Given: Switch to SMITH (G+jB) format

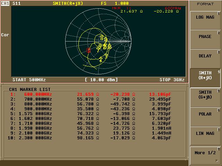Looking at the screenshot, I should pos(205,98).
